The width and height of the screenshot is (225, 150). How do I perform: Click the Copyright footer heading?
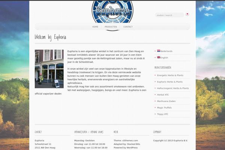coord(157,132)
